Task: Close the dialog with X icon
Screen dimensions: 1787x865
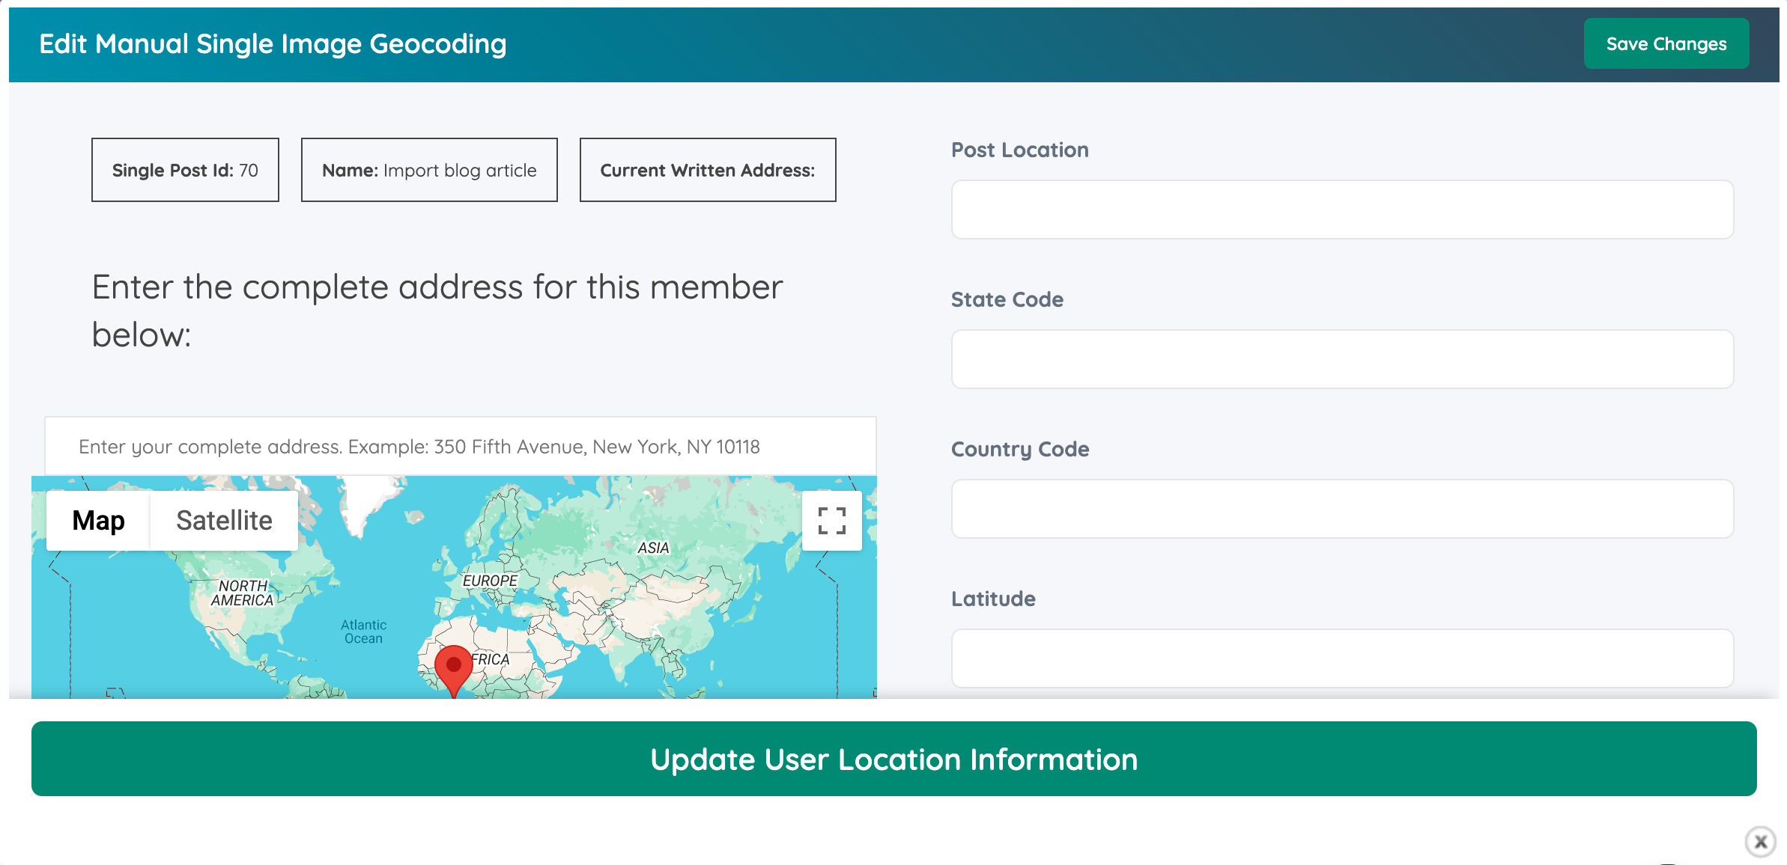Action: click(1760, 842)
